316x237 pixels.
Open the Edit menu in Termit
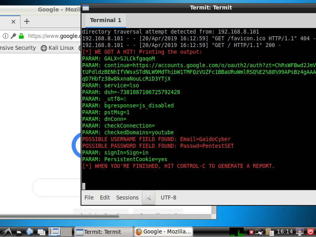105,197
